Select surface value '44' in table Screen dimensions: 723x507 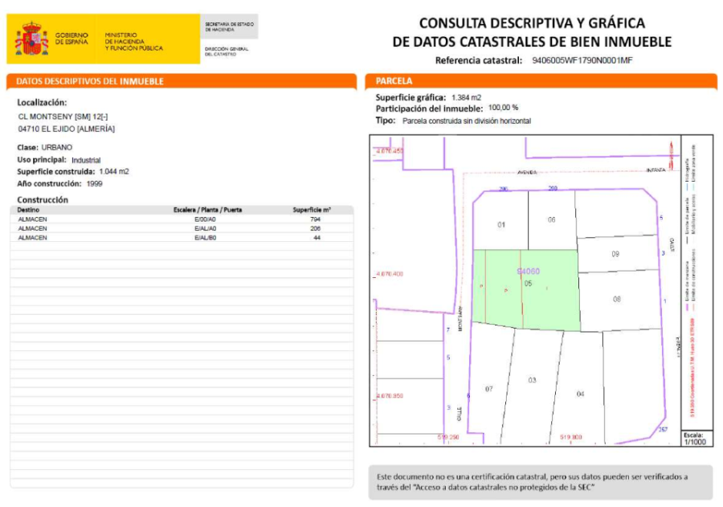coord(317,238)
